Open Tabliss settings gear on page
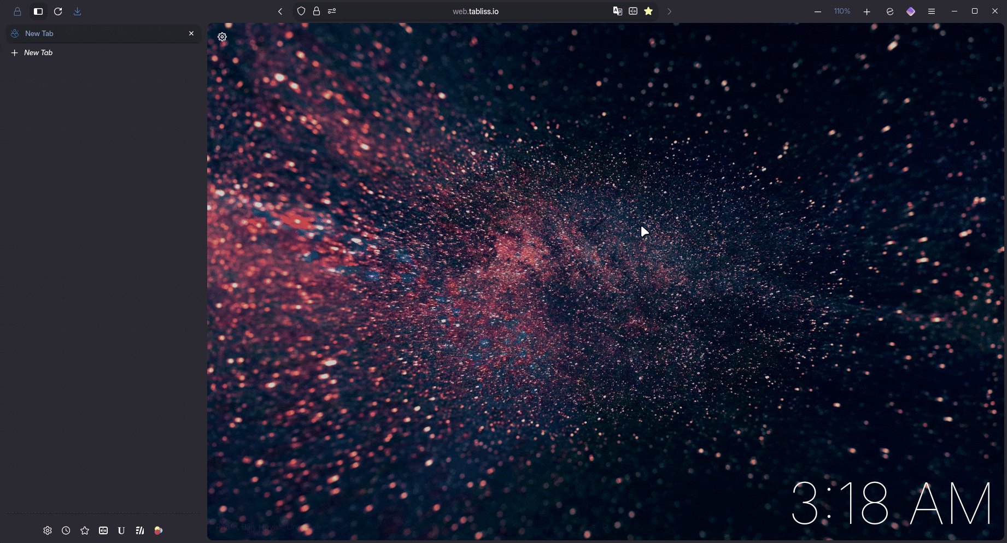Viewport: 1007px width, 543px height. point(222,37)
